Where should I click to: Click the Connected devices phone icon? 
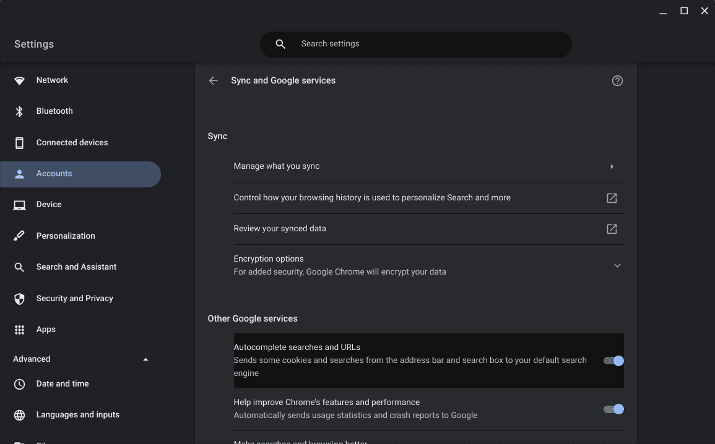(19, 143)
